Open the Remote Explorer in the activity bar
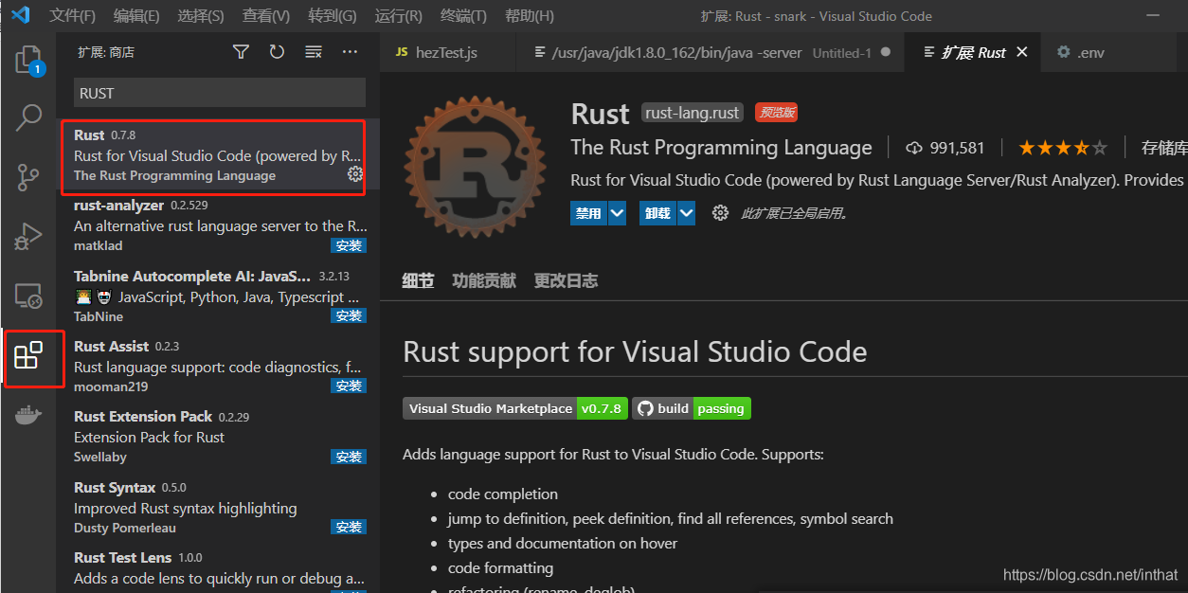The image size is (1188, 593). pos(28,296)
